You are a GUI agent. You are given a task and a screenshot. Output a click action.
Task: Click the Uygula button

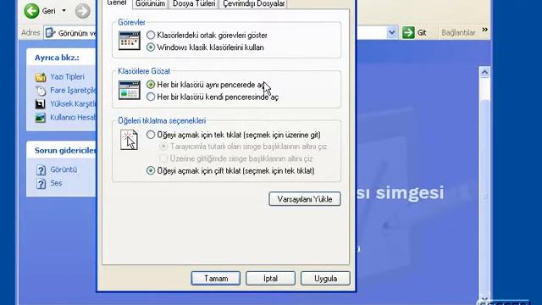325,279
